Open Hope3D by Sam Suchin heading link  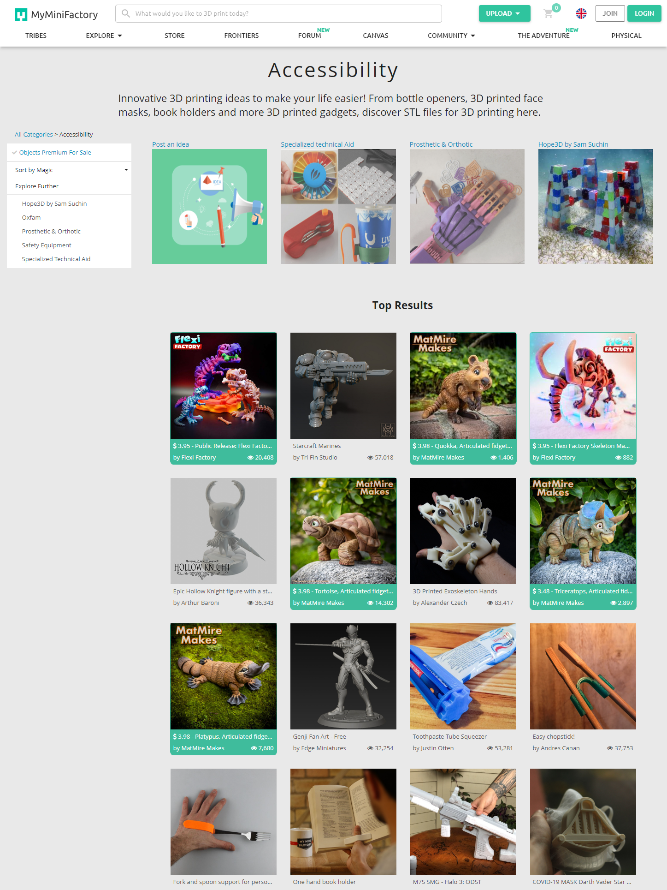[573, 144]
